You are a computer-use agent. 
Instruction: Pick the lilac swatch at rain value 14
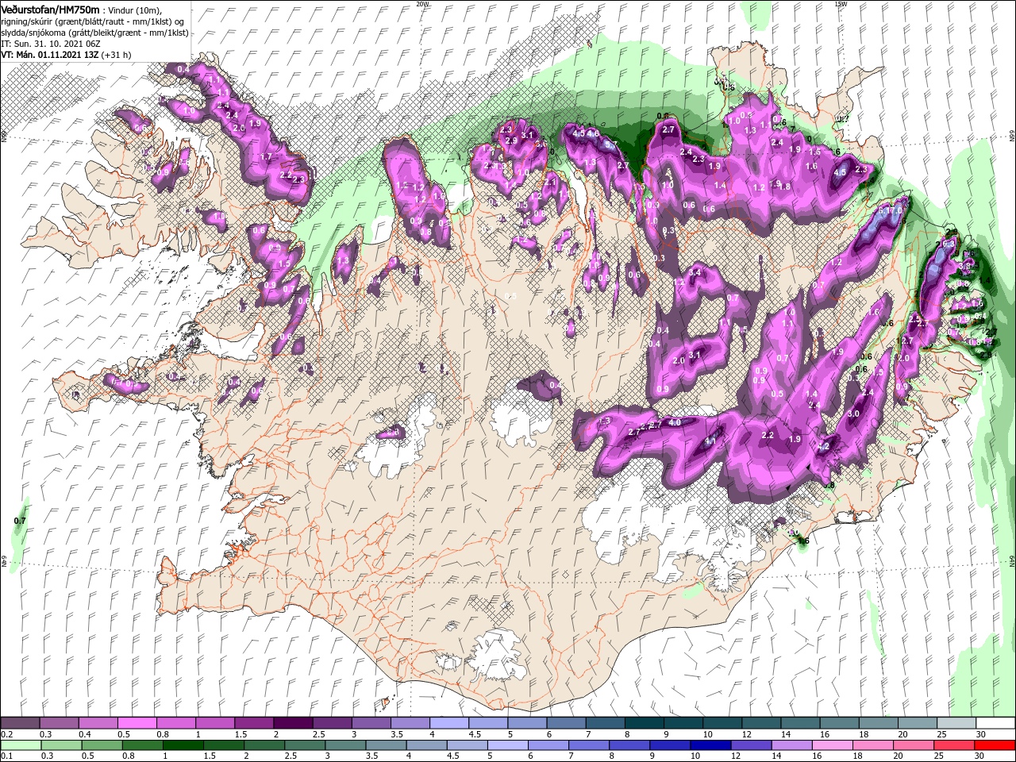[791, 745]
